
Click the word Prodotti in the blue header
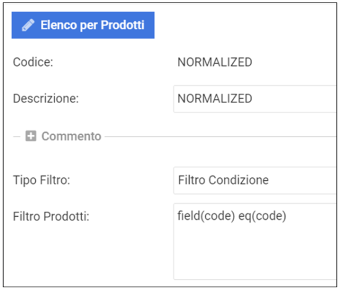pos(122,25)
